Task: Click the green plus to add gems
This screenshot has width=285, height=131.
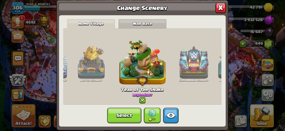Action: pos(243,44)
